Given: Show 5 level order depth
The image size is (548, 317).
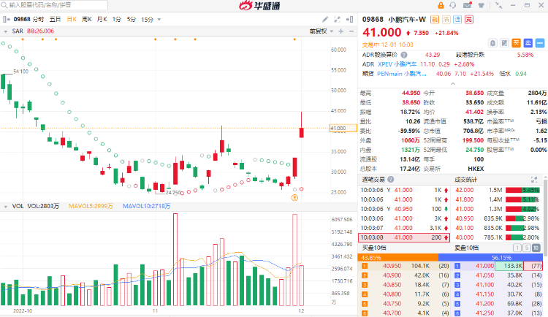Looking at the screenshot, I should (526, 248).
